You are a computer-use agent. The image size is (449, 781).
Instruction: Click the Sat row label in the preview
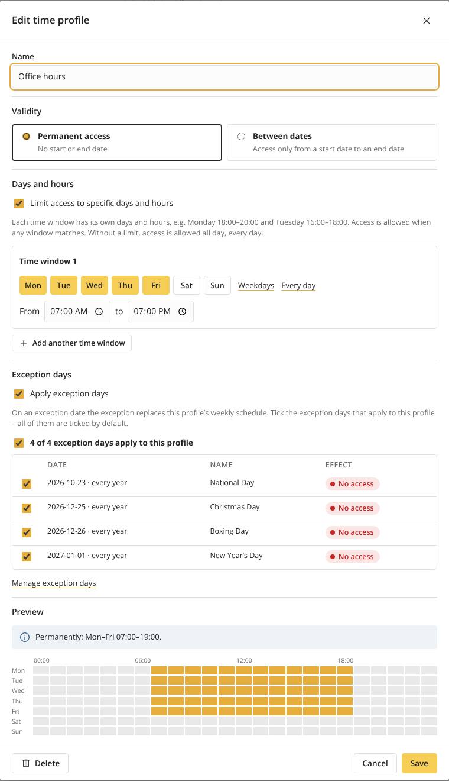click(17, 722)
